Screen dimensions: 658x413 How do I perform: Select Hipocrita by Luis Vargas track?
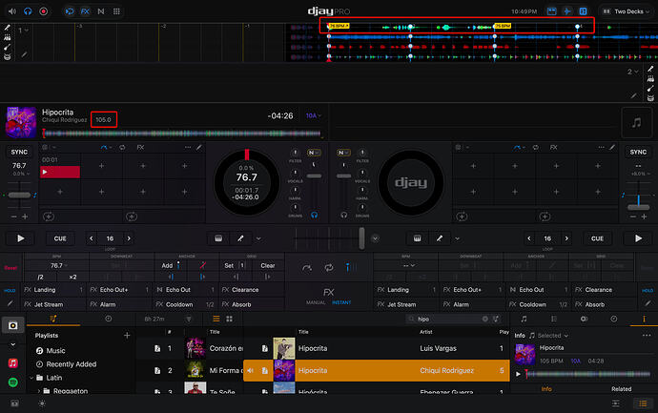(377, 348)
